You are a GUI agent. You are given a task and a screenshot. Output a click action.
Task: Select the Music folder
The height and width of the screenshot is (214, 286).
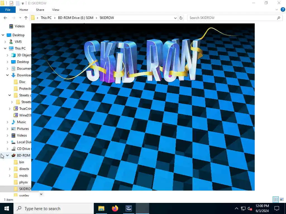21,122
